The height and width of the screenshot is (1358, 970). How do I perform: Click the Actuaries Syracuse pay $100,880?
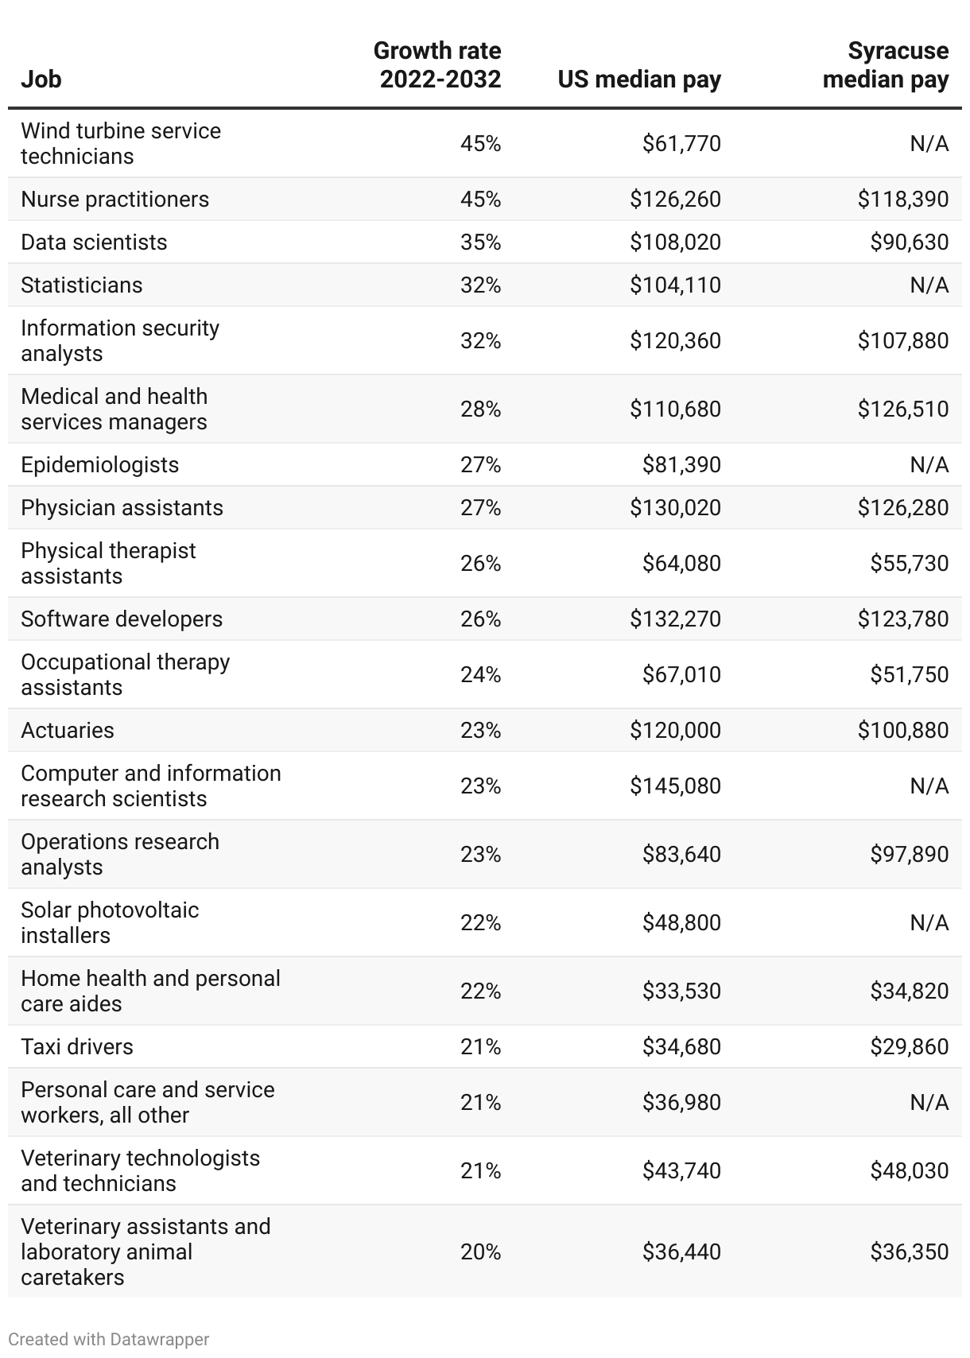[x=902, y=730]
